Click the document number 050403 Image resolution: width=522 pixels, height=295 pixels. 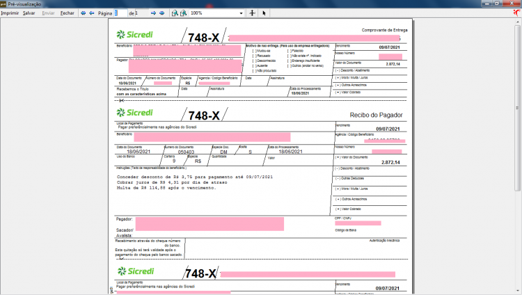[x=186, y=152]
